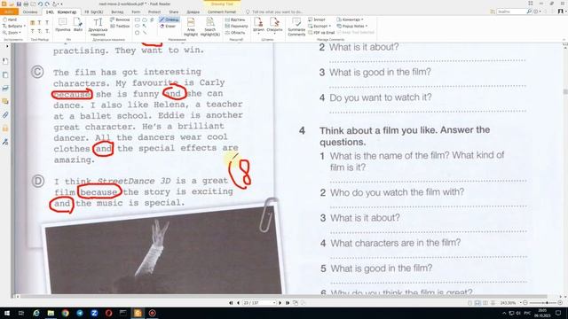Go to the last page
Image resolution: width=568 pixels, height=319 pixels.
click(x=288, y=303)
